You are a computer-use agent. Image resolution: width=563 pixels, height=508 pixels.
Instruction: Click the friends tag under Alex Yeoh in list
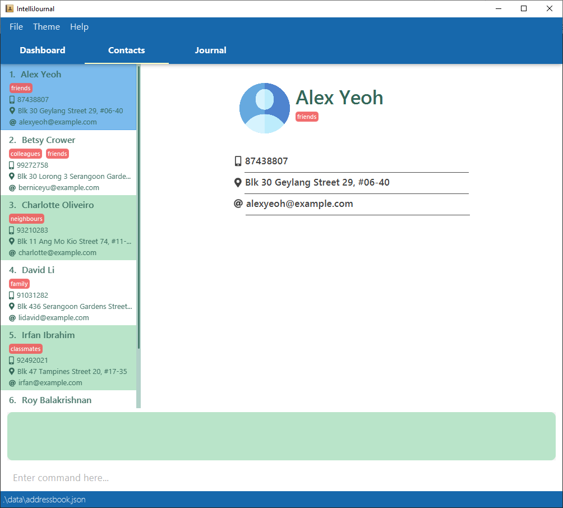[21, 88]
